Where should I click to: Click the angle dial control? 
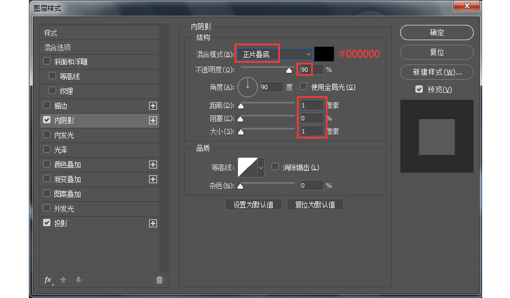click(248, 87)
